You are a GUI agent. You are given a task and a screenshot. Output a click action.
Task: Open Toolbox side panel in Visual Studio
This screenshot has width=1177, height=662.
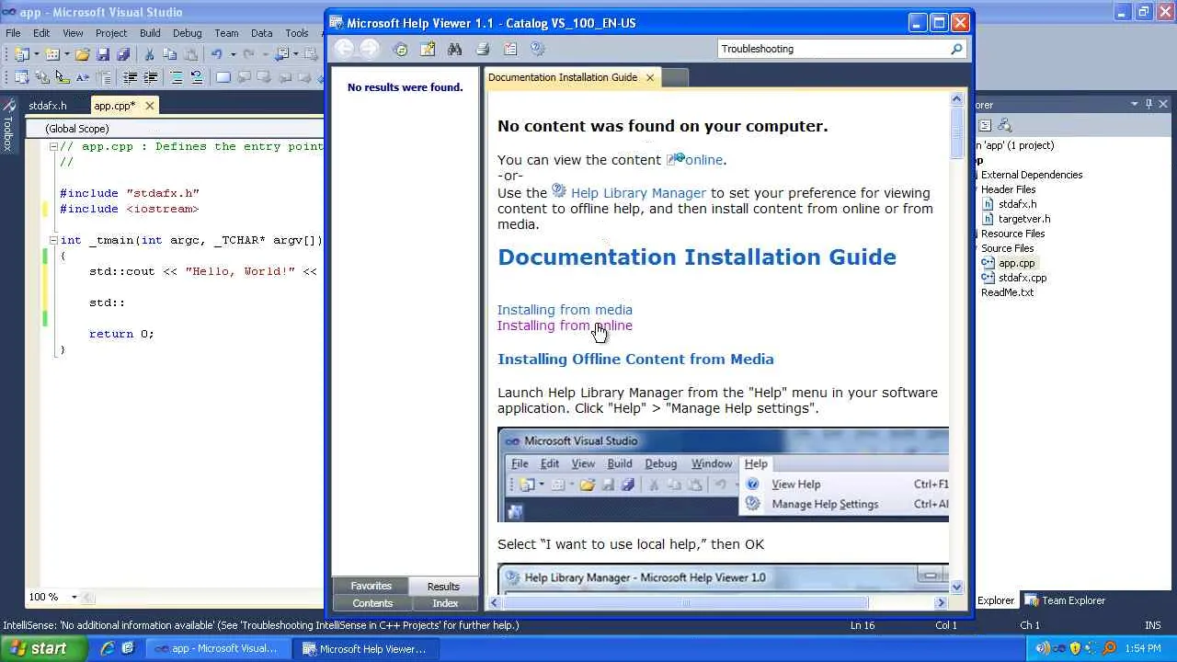click(8, 125)
